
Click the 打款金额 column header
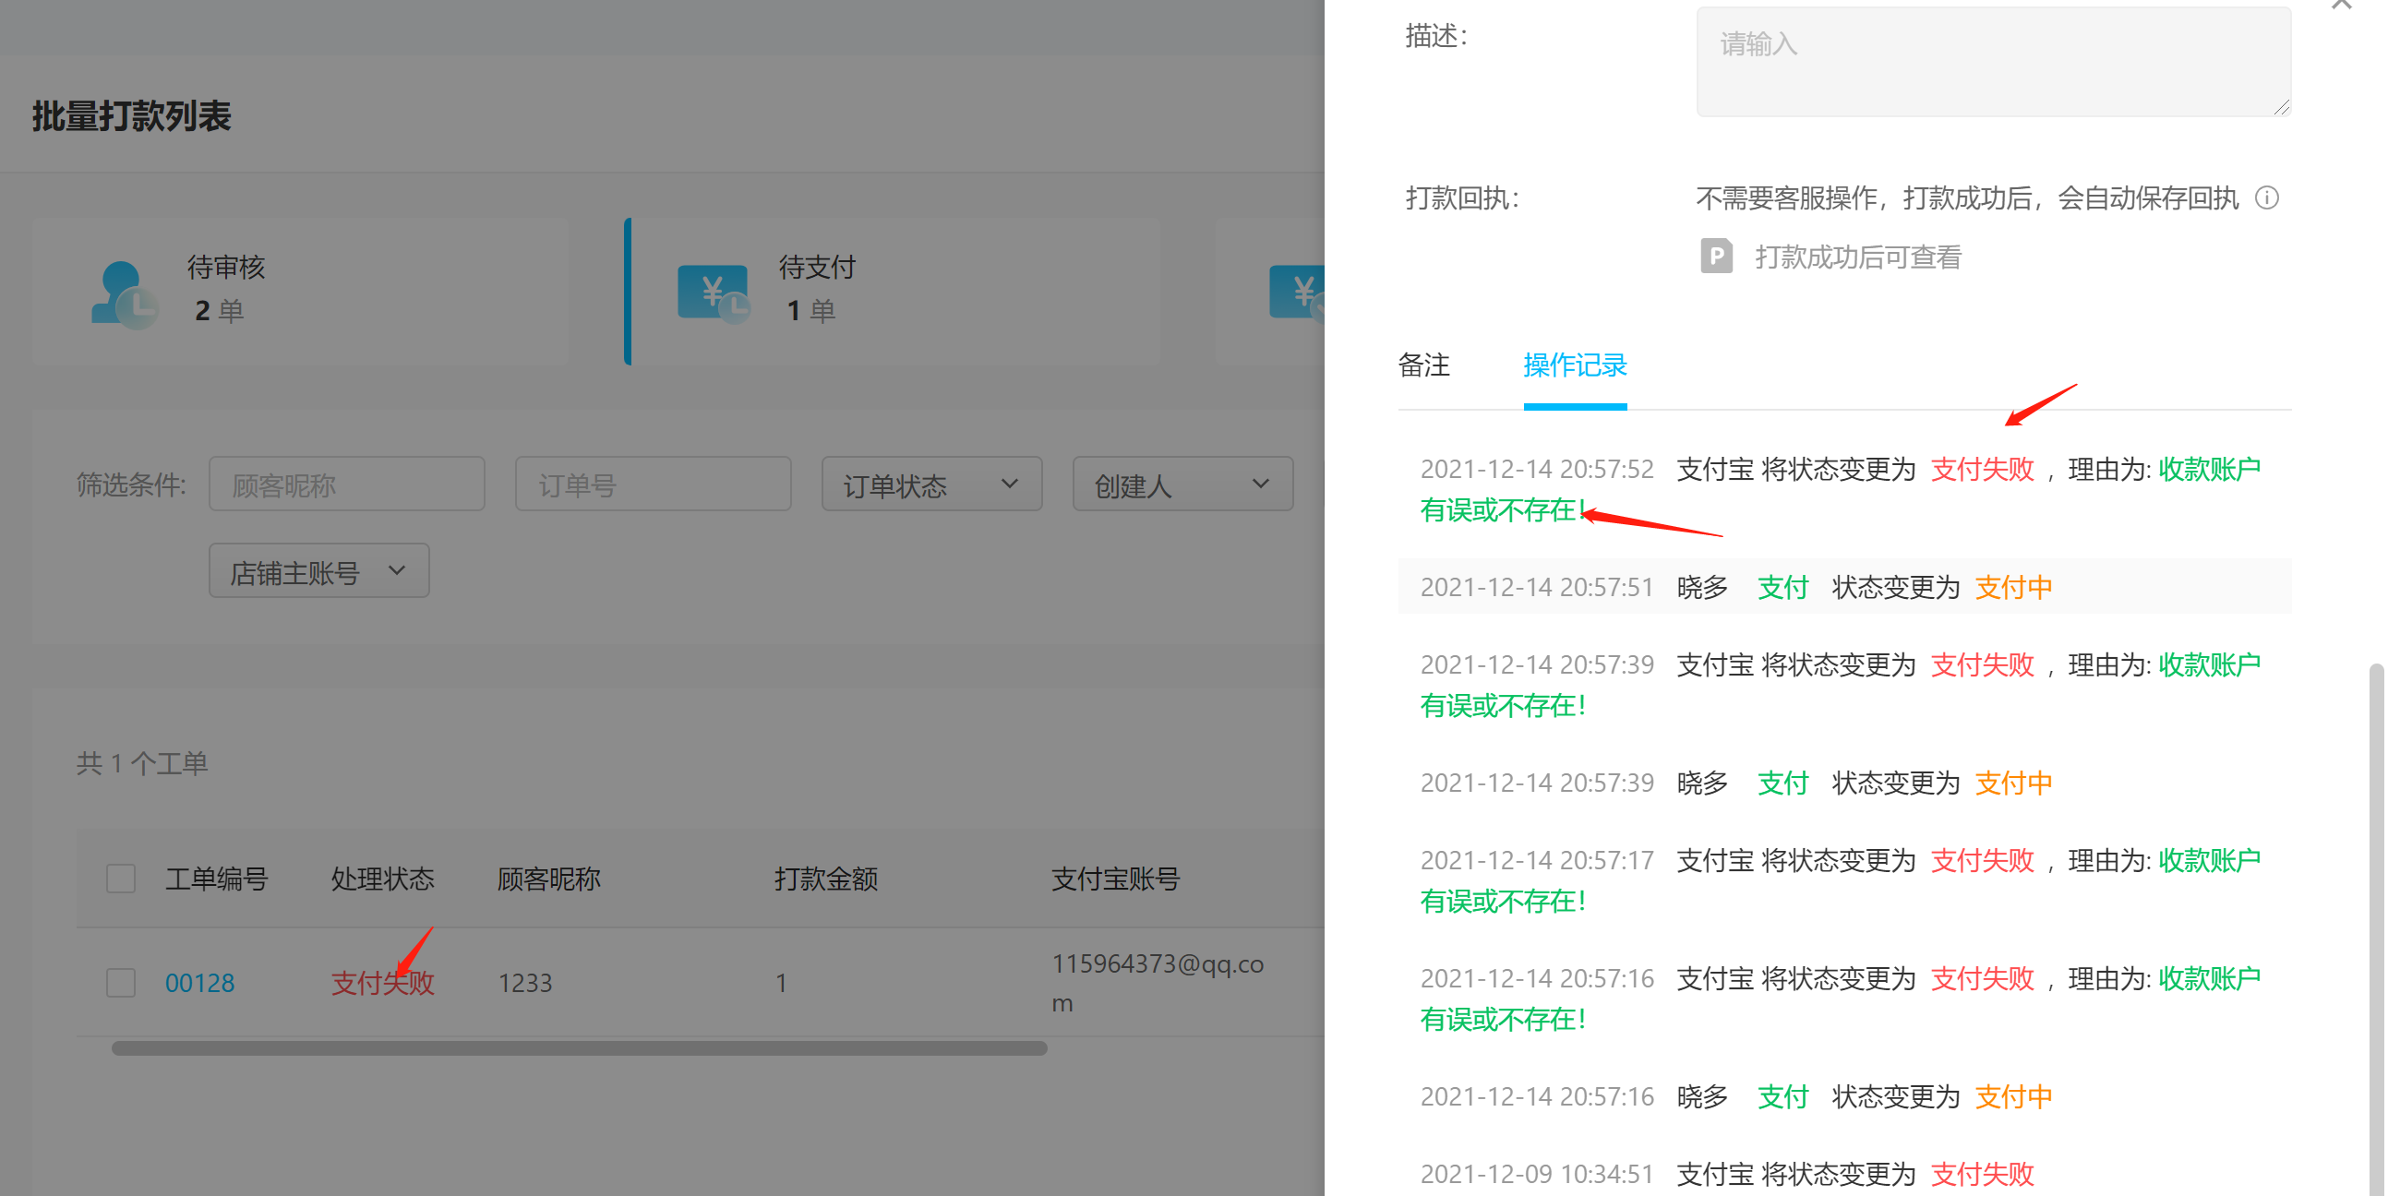(x=826, y=879)
